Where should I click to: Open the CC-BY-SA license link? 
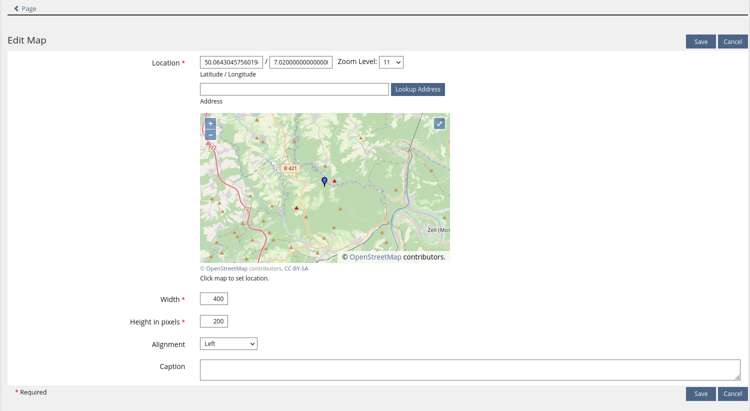click(296, 268)
